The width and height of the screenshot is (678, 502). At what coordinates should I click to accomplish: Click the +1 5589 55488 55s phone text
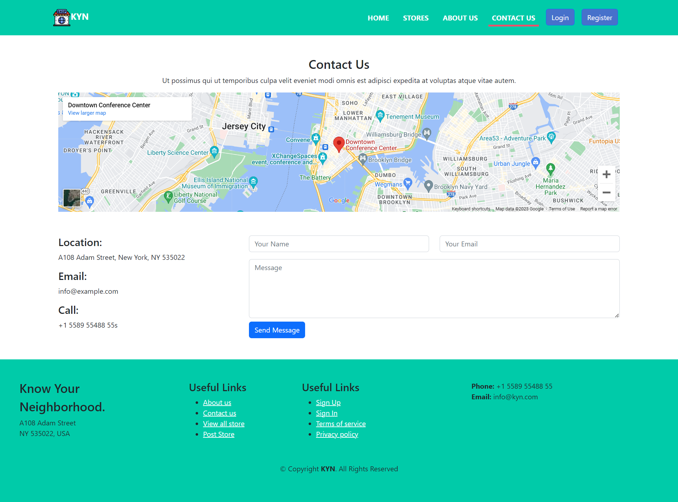point(88,325)
